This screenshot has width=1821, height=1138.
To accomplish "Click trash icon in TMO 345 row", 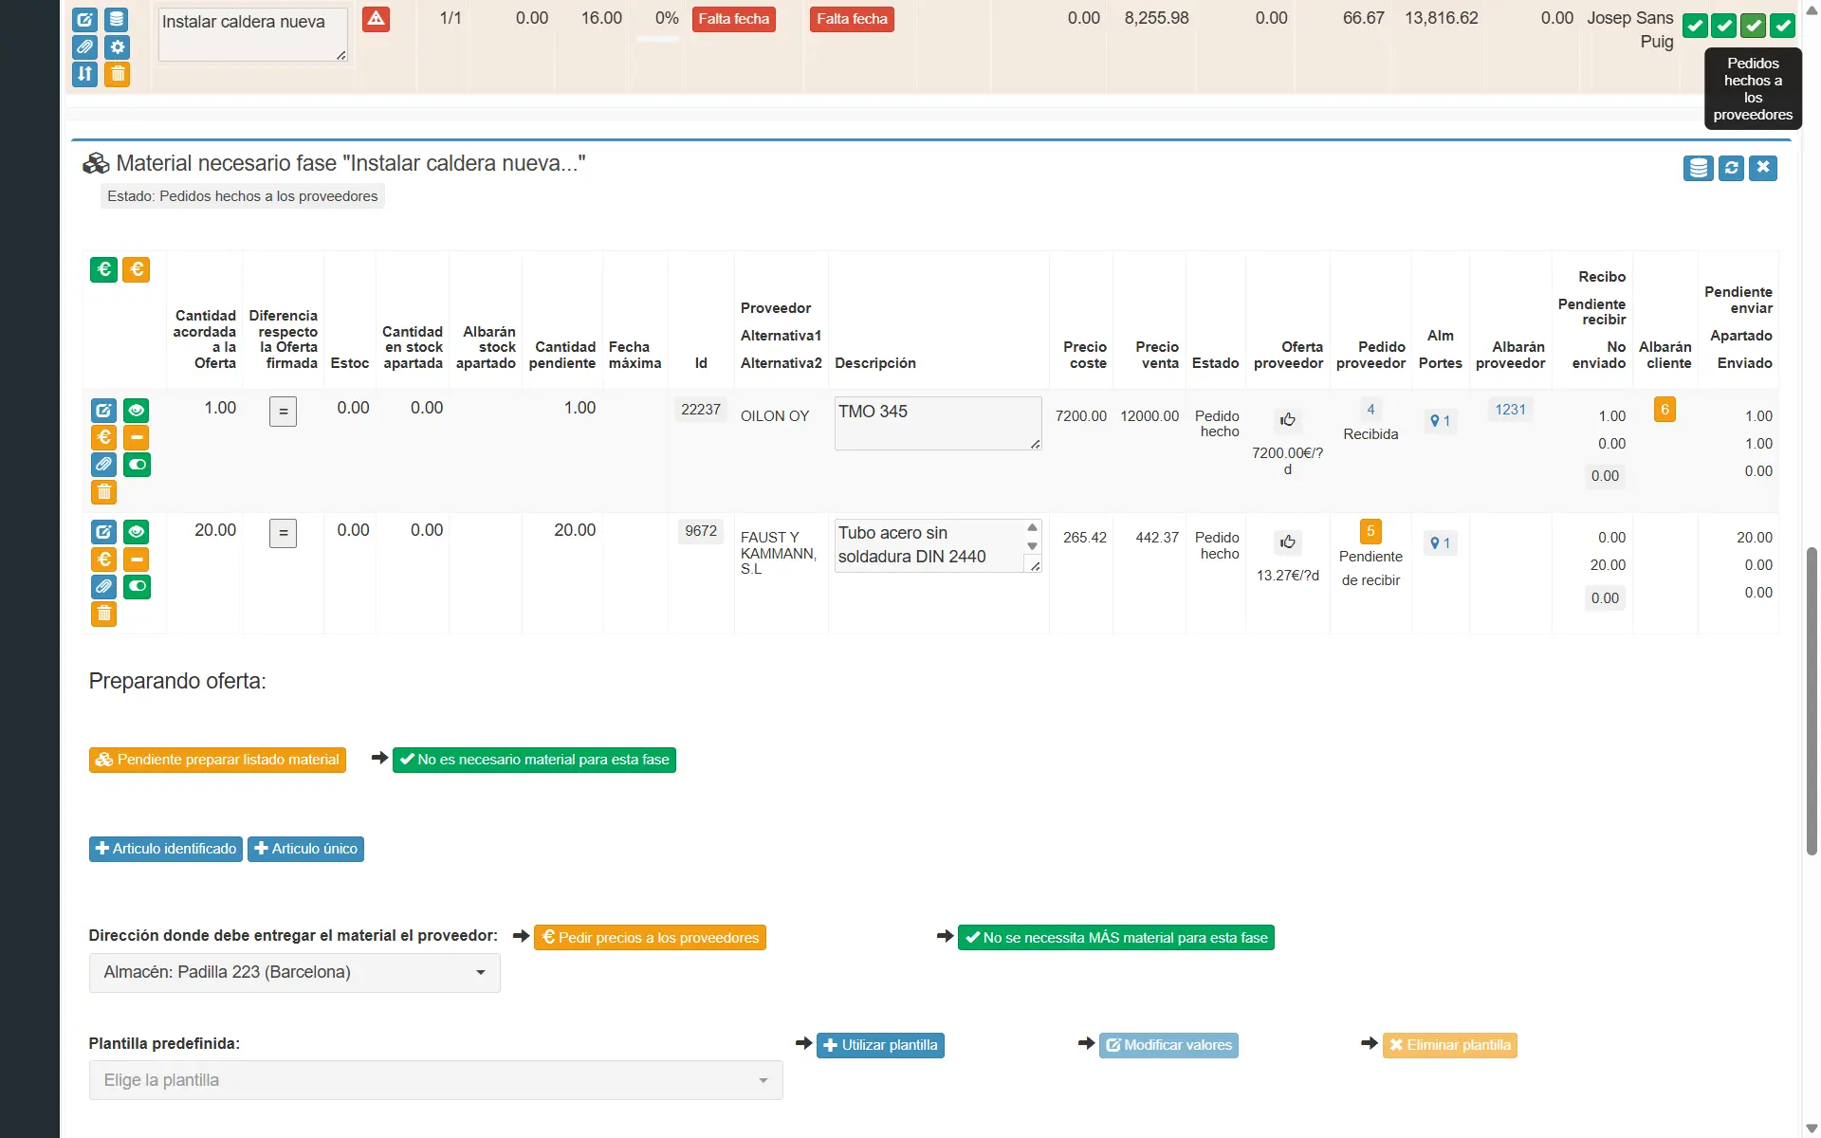I will click(x=103, y=492).
